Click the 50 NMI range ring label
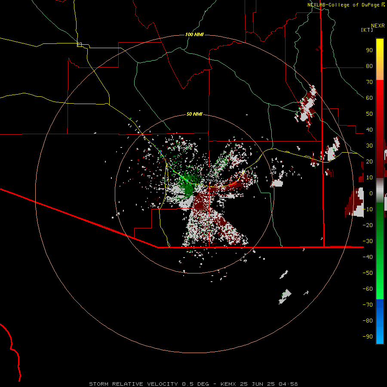387x387 pixels. click(194, 114)
